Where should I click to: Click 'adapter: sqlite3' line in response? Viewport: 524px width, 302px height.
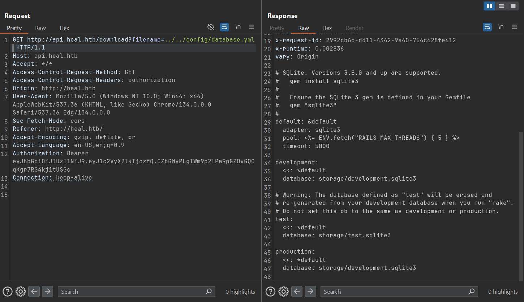(x=311, y=130)
